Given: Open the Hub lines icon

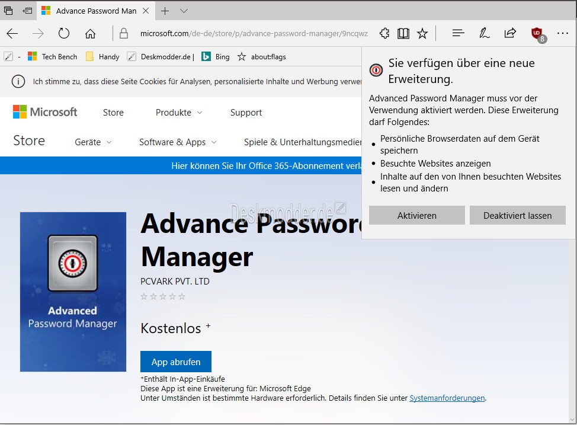Looking at the screenshot, I should [458, 34].
